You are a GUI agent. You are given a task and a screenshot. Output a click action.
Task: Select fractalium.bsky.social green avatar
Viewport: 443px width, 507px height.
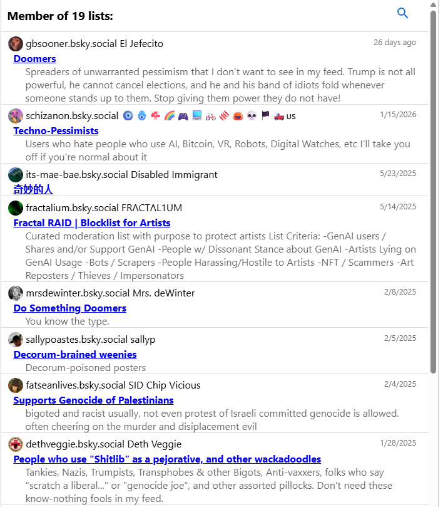(x=16, y=208)
